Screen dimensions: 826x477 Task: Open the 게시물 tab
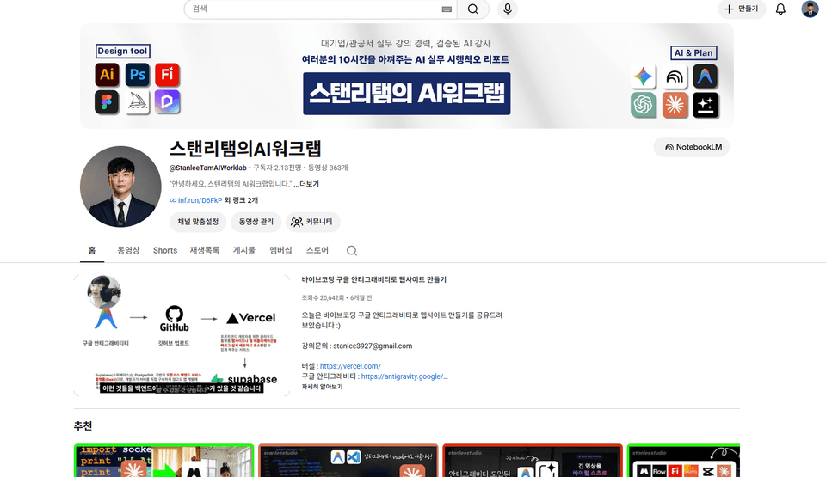243,250
